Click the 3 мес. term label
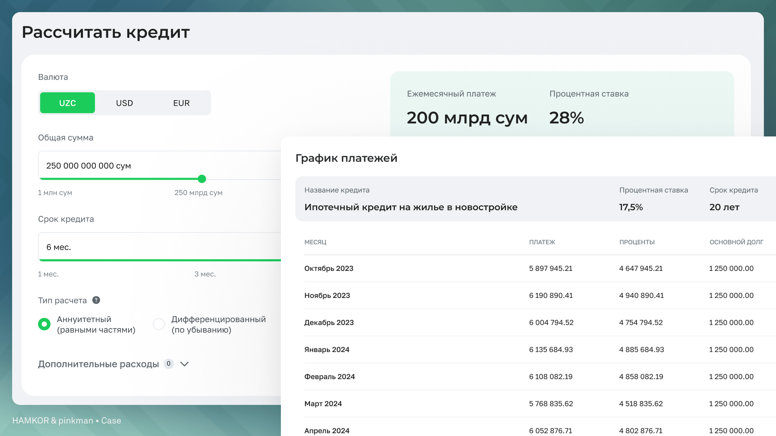Viewport: 776px width, 436px height. [205, 274]
